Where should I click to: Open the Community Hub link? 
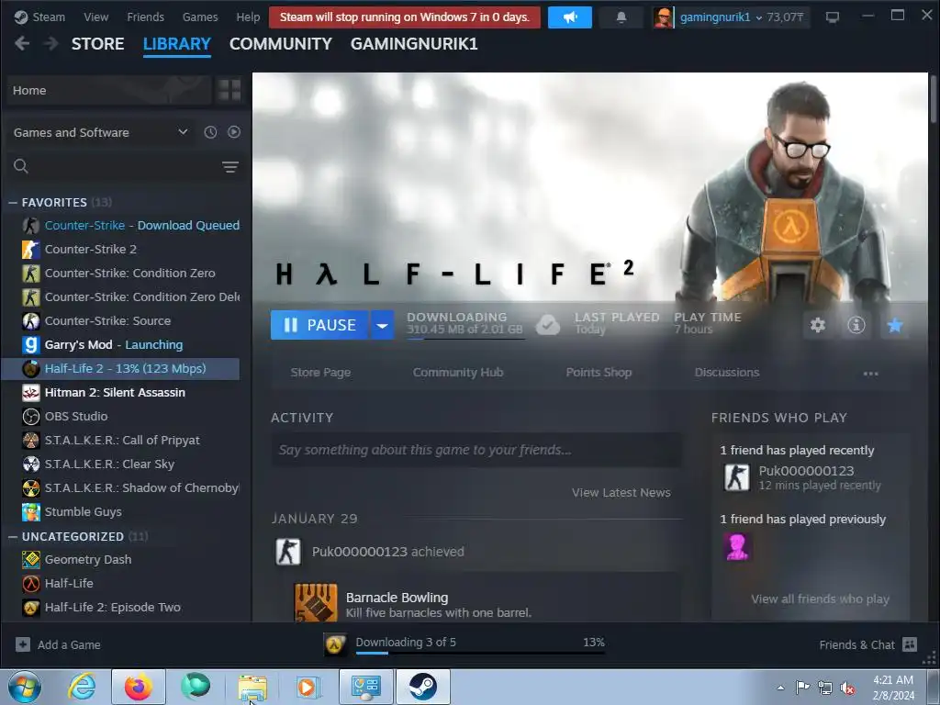[458, 373]
